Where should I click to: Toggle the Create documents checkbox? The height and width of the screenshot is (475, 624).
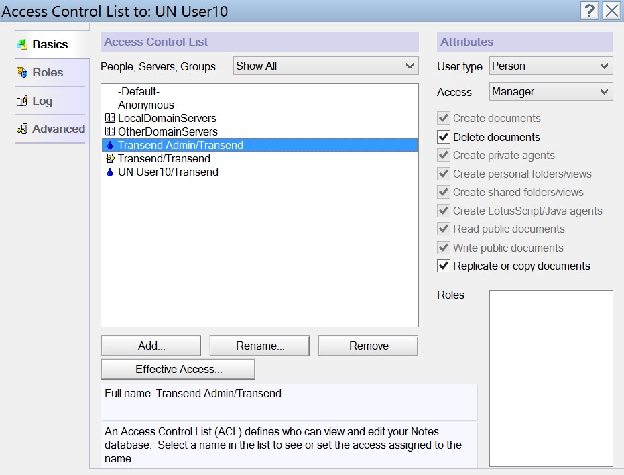[443, 118]
